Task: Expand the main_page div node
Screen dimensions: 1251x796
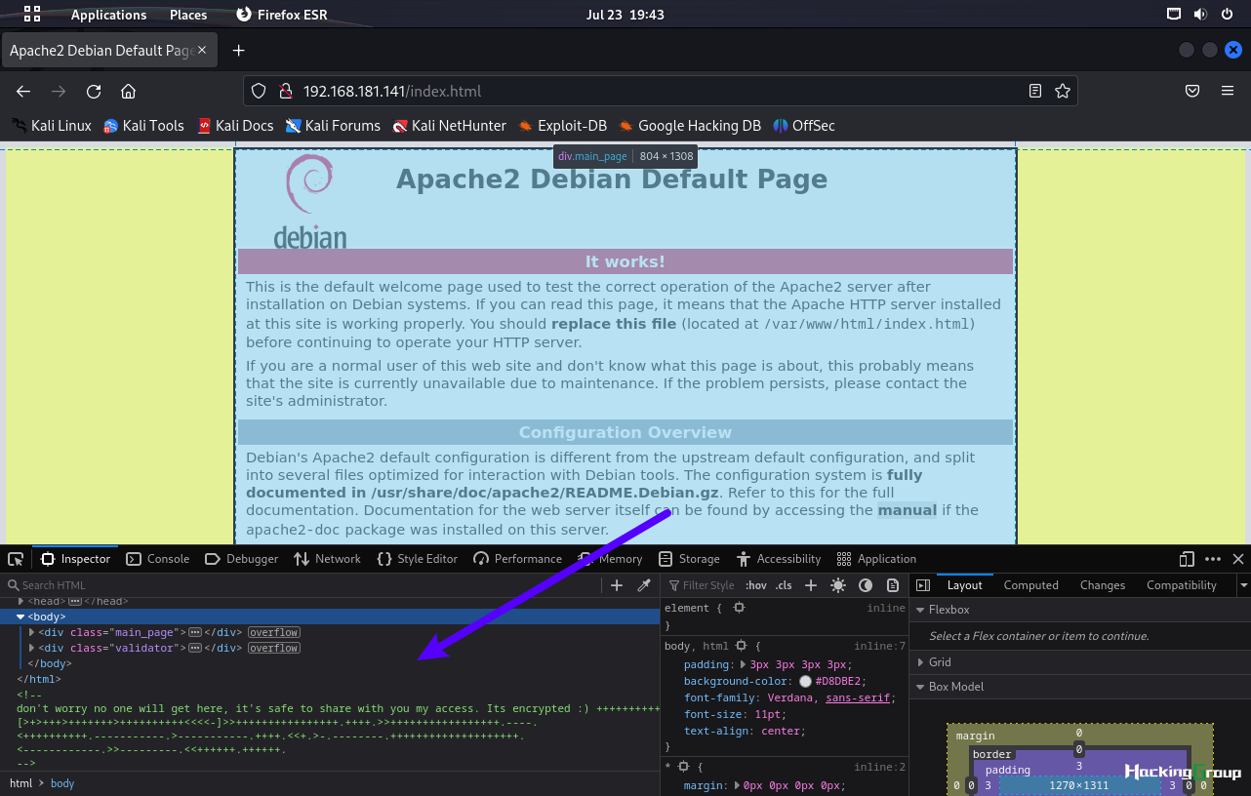Action: click(32, 632)
